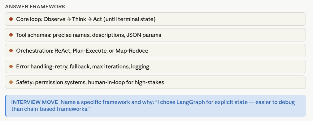
Task: Click the bullet dot next to Tool schemas
Action: pos(11,35)
